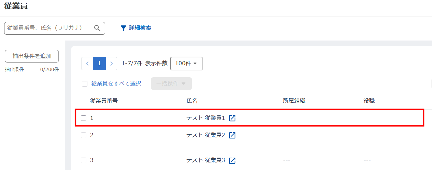The width and height of the screenshot is (432, 170).
Task: Select the checkbox for employee number 1
Action: (x=84, y=118)
